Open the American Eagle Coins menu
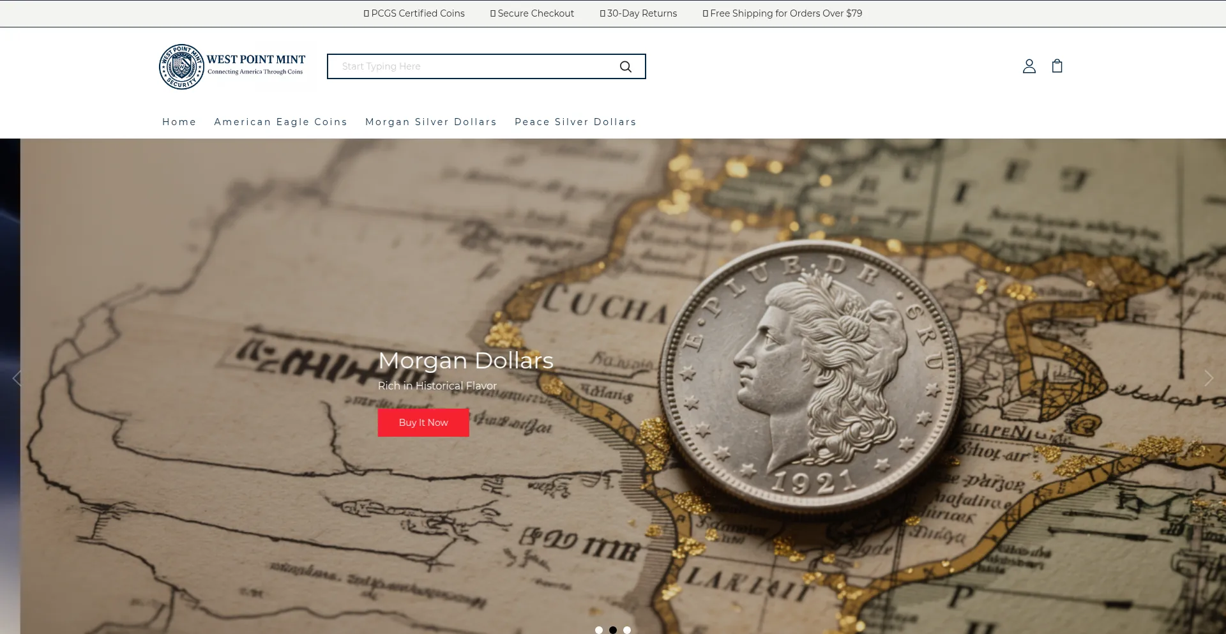Screen dimensions: 1226x634 click(x=280, y=122)
